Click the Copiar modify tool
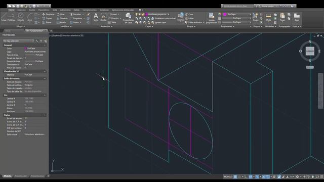This screenshot has height=182, width=324. 47,18
